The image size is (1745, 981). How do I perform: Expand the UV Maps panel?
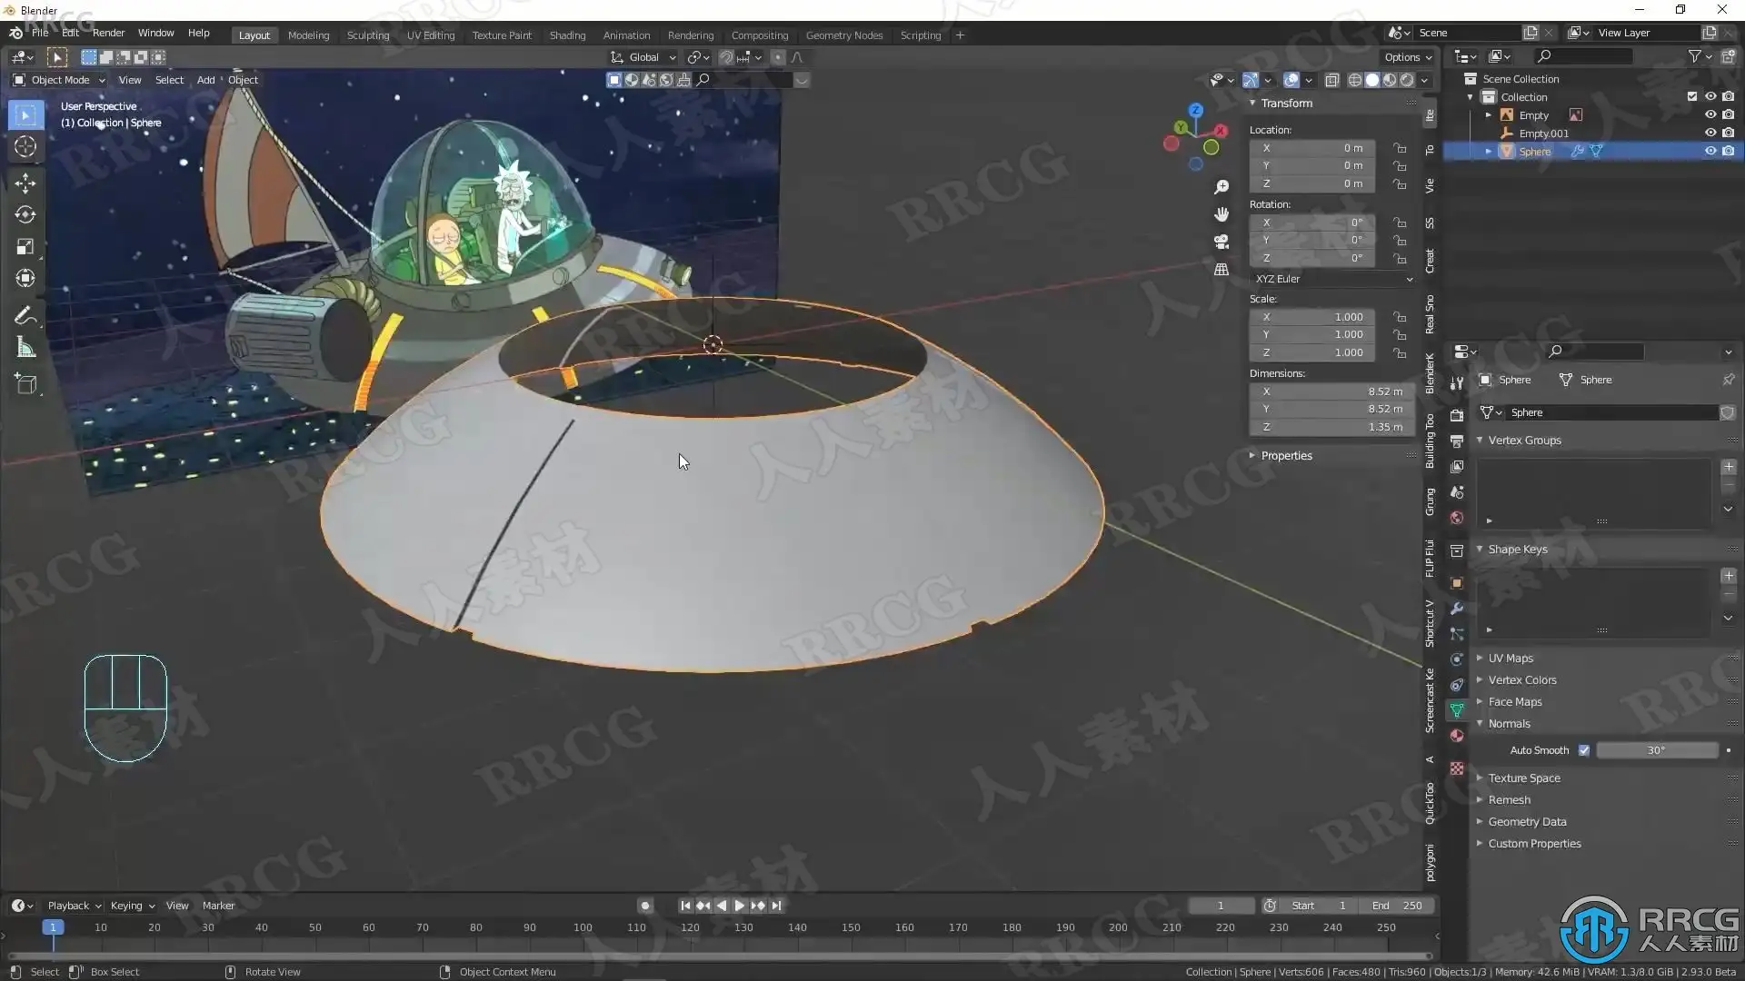[1510, 658]
